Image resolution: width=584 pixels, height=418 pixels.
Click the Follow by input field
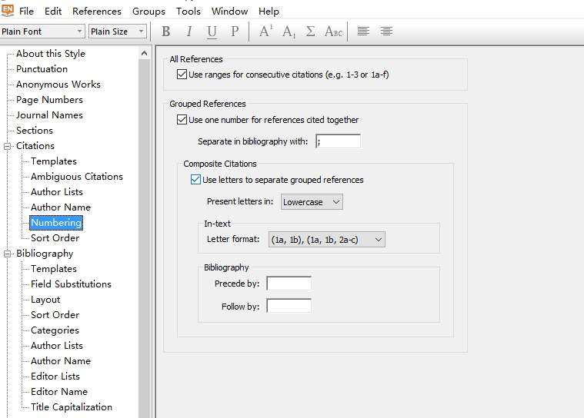pos(289,306)
